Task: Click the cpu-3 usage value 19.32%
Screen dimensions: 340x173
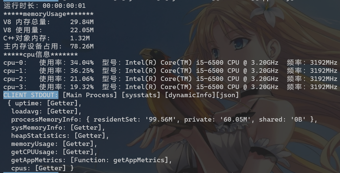Action: (82, 87)
